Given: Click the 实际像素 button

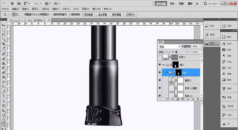Looking at the screenshot, I should point(88,15).
